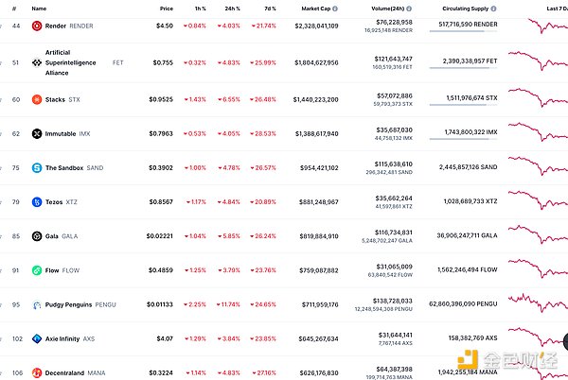Viewport: 568px width, 380px height.
Task: Click Render circulating supply progress bar
Action: [x=463, y=31]
